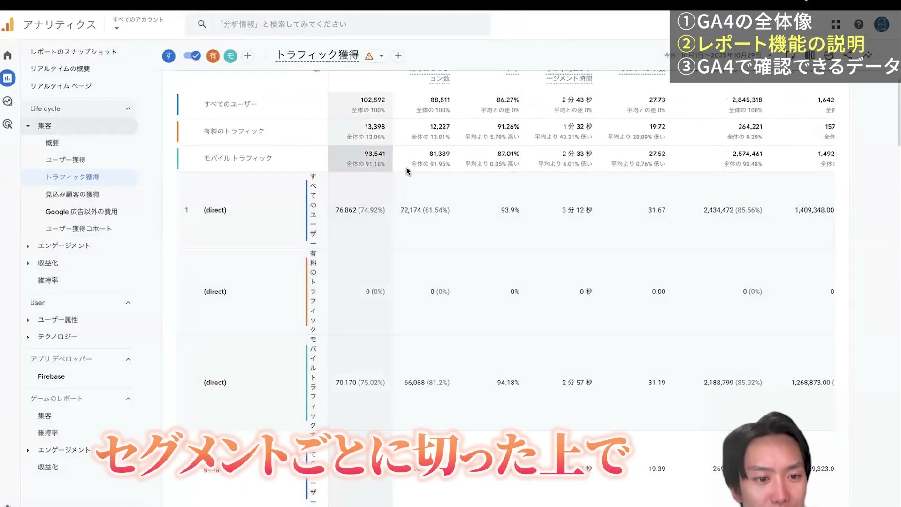Click plus button after report title
Image resolution: width=901 pixels, height=507 pixels.
[x=398, y=56]
